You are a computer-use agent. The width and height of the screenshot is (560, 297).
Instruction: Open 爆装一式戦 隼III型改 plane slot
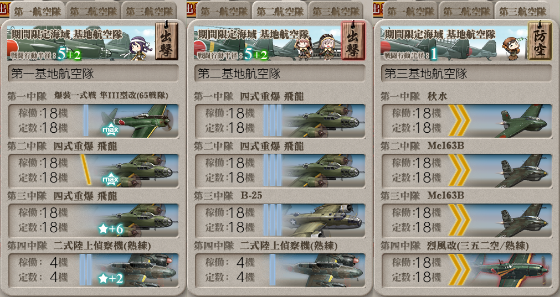tap(93, 121)
